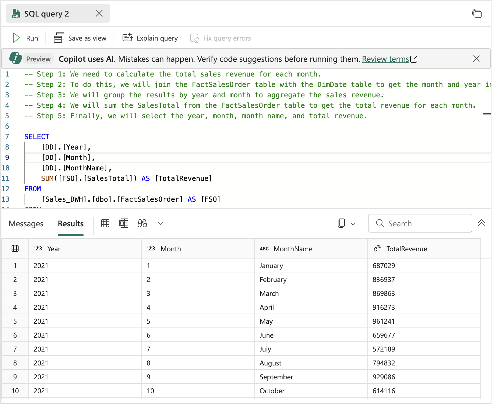
Task: Click the multi-window icon at top right
Action: (477, 13)
